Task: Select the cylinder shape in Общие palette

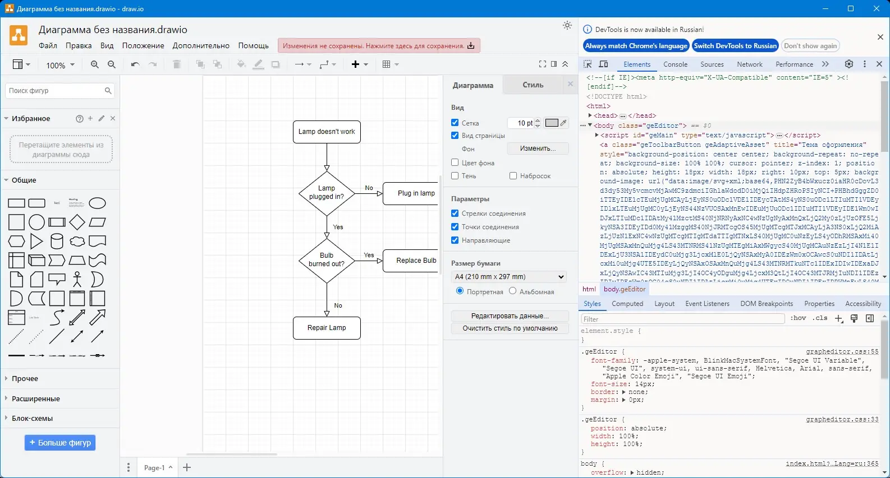Action: (x=57, y=242)
